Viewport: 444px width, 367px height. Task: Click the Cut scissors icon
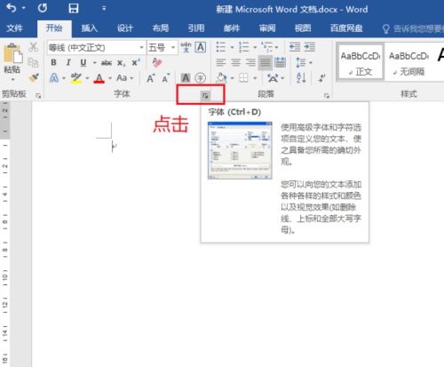tap(34, 47)
